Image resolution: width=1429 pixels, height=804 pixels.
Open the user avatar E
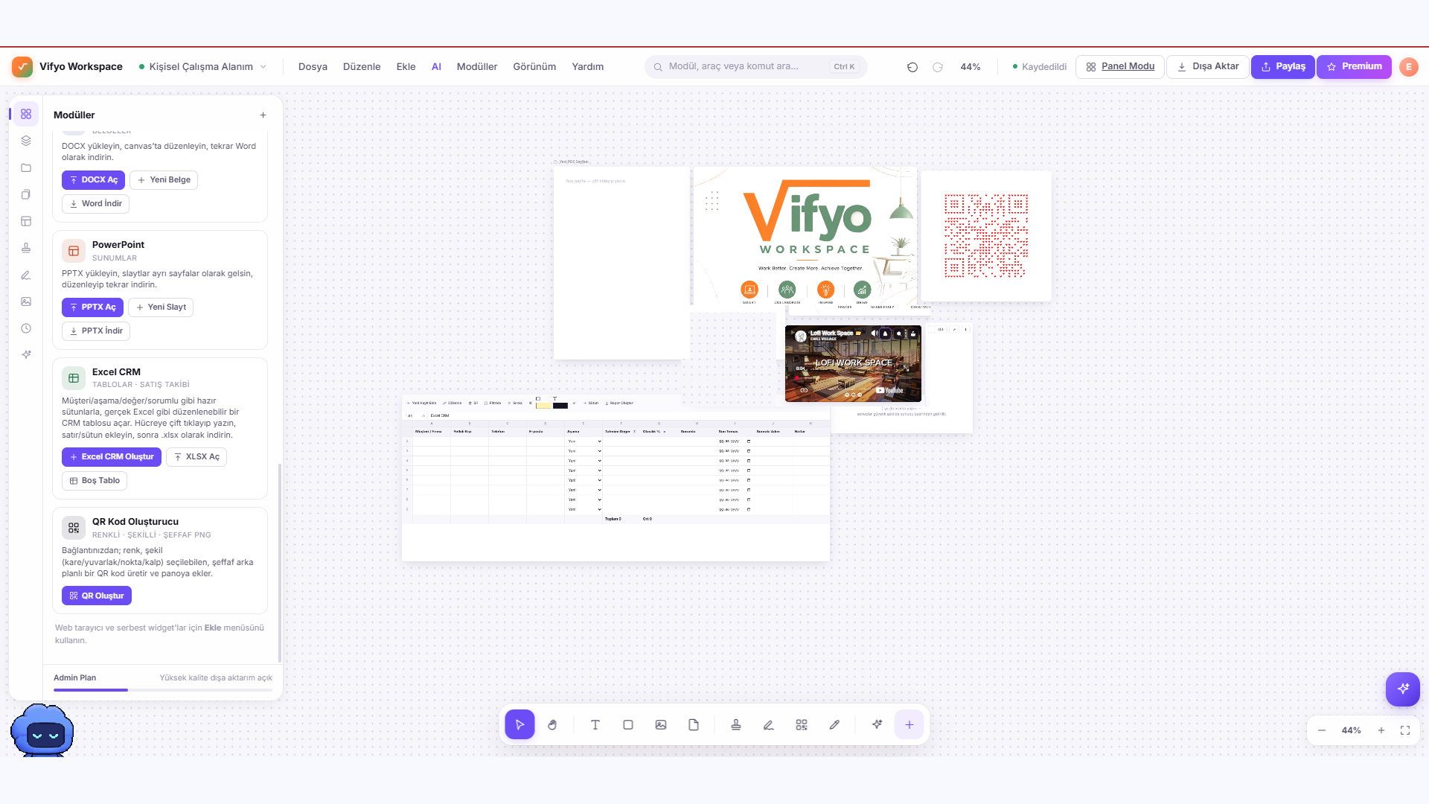(x=1409, y=67)
